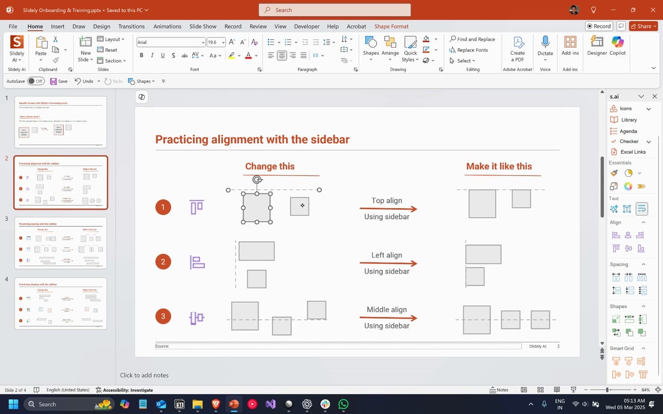The height and width of the screenshot is (414, 663).
Task: Click Align Left icon in sidebar Align section
Action: coord(616,235)
